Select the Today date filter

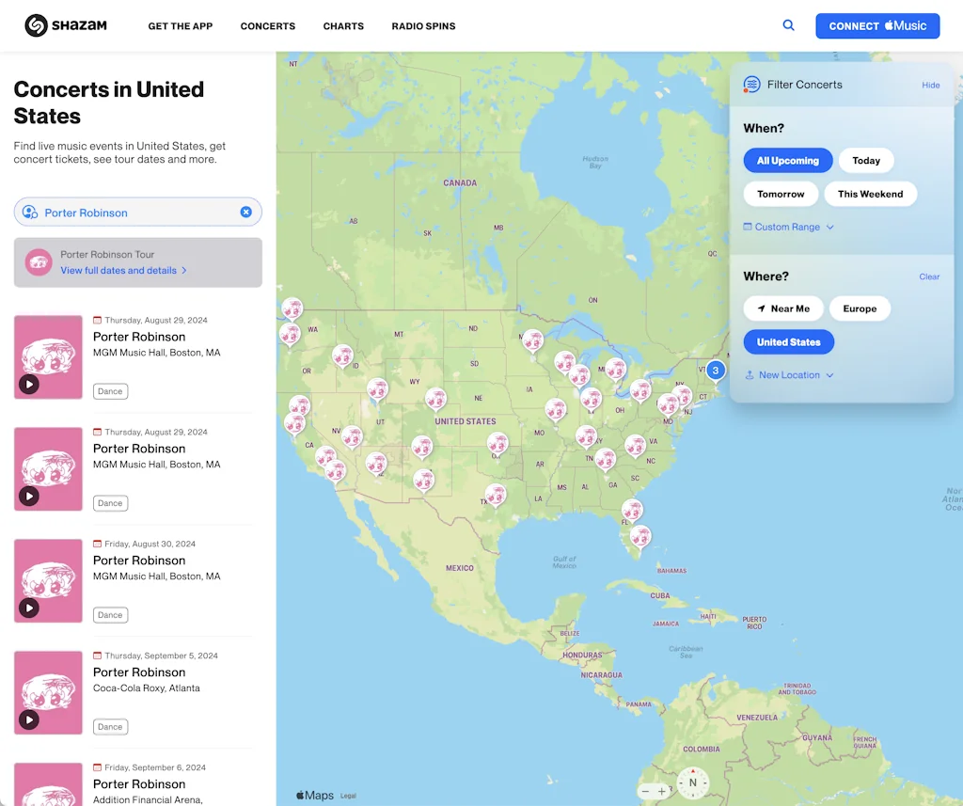tap(865, 161)
